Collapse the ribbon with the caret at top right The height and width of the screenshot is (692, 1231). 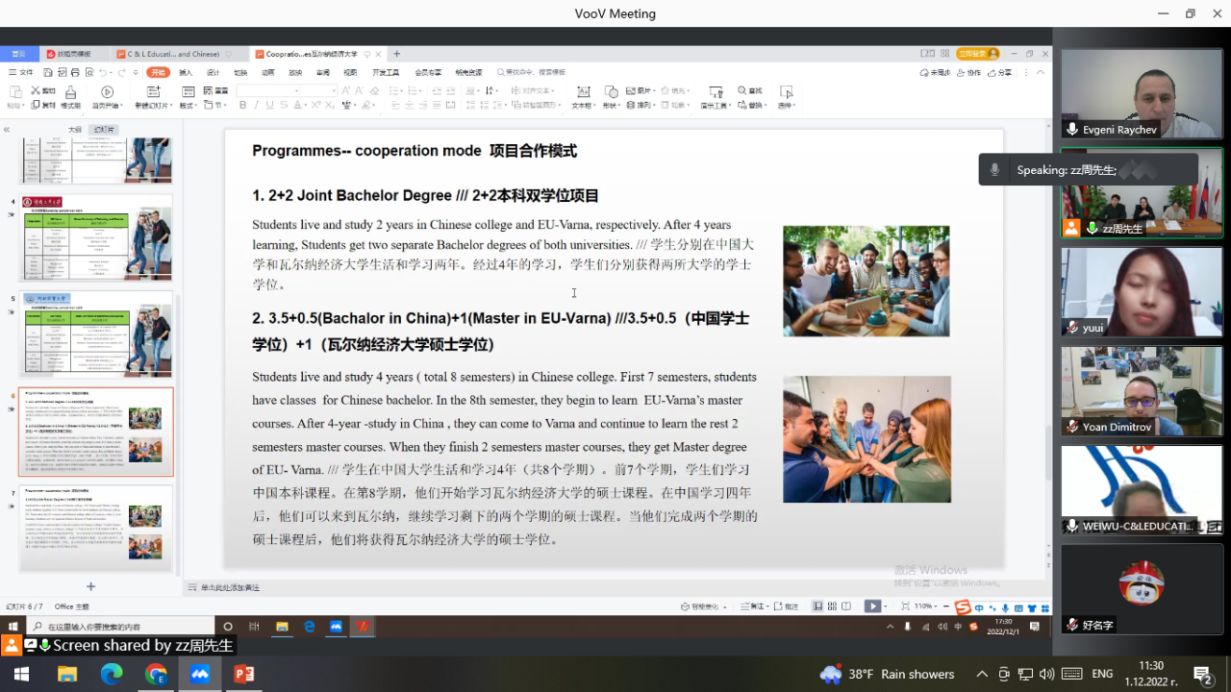tap(1041, 72)
